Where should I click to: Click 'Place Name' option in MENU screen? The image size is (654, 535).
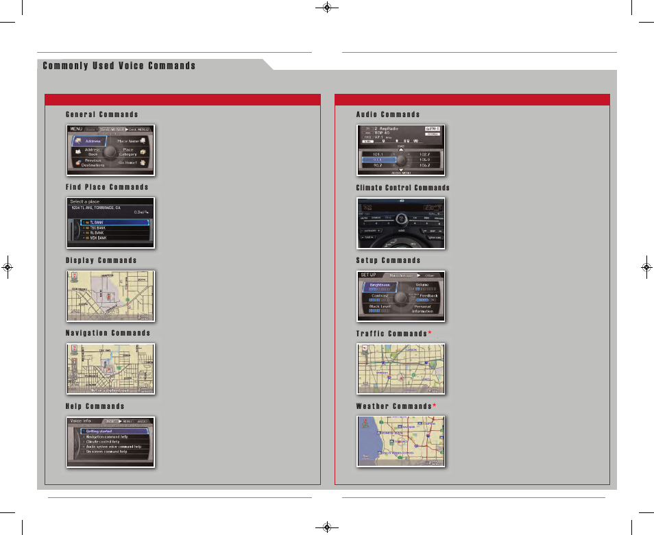click(x=130, y=141)
